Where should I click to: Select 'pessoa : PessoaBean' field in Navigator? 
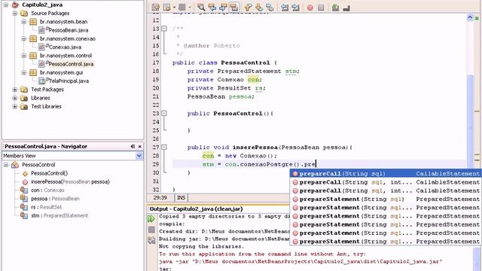pos(55,199)
